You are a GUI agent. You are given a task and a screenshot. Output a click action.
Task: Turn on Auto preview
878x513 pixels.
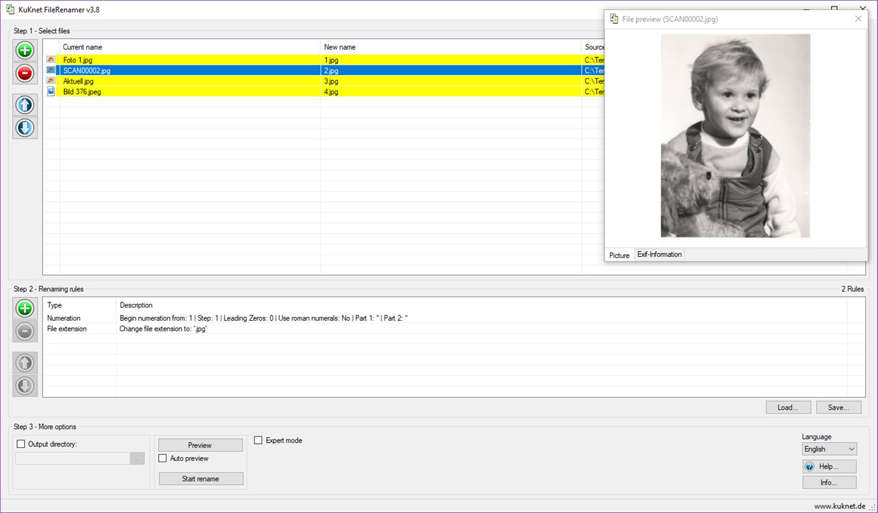tap(163, 458)
